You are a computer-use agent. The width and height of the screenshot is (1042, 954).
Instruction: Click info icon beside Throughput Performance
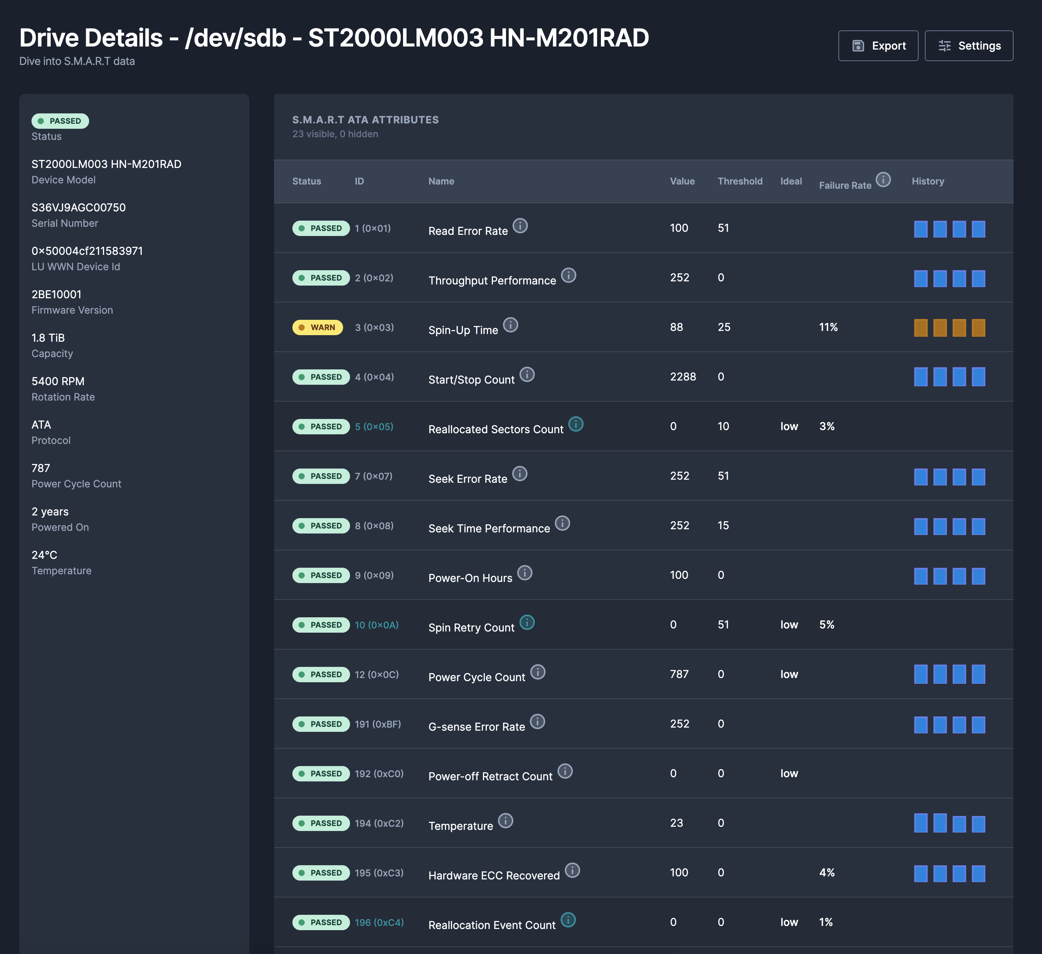(x=569, y=275)
